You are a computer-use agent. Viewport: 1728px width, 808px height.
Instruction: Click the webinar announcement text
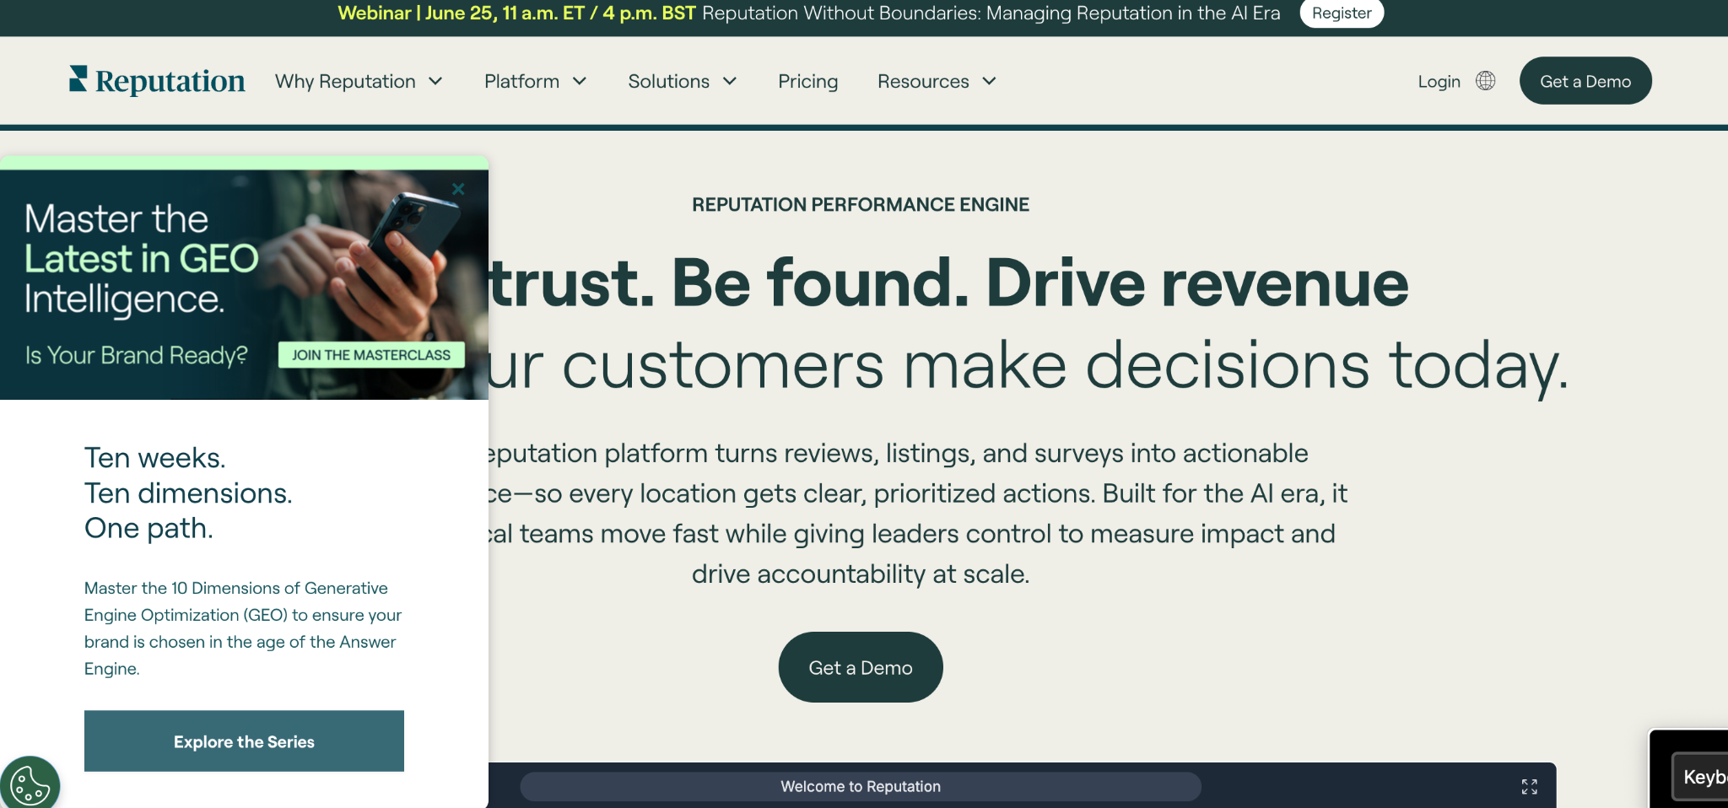[808, 13]
